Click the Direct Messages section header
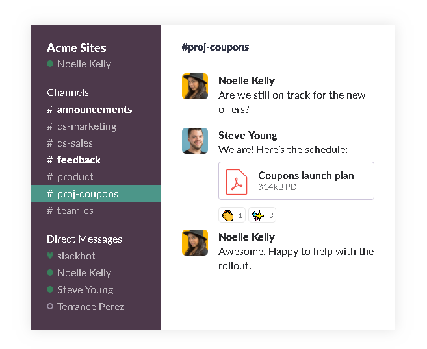This screenshot has height=349, width=427. coord(84,239)
